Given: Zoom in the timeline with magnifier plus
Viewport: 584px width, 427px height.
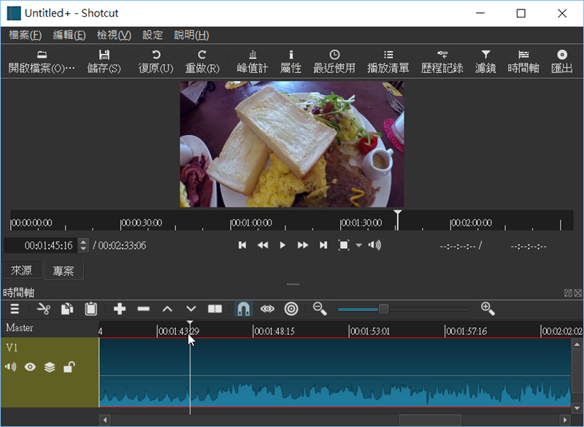Looking at the screenshot, I should tap(488, 309).
